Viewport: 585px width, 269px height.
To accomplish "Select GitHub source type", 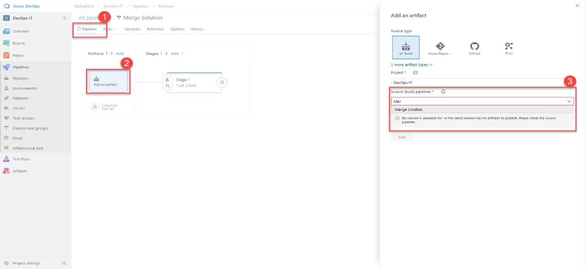I will point(474,48).
